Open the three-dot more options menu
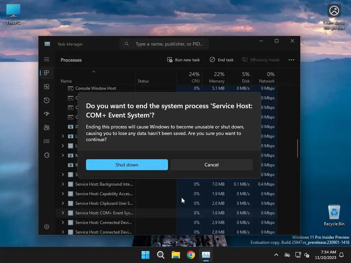Viewport: 351px width, 263px height. [x=291, y=60]
